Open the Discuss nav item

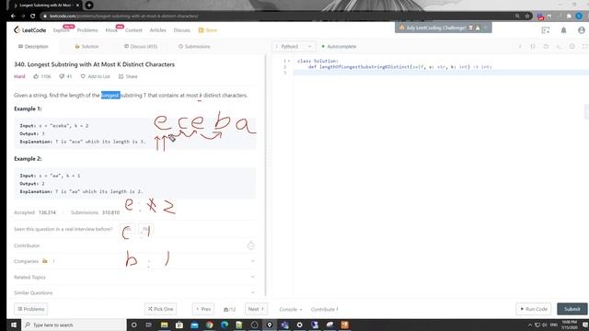(x=182, y=30)
